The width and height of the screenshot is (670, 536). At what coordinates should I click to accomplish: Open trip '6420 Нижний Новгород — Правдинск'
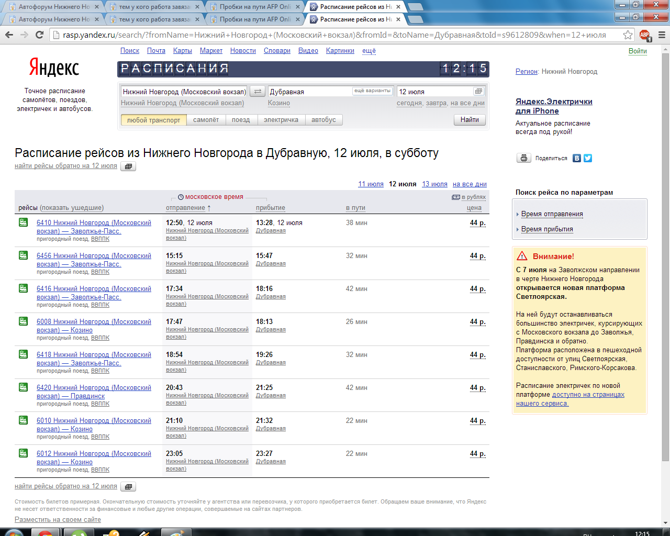click(x=94, y=392)
